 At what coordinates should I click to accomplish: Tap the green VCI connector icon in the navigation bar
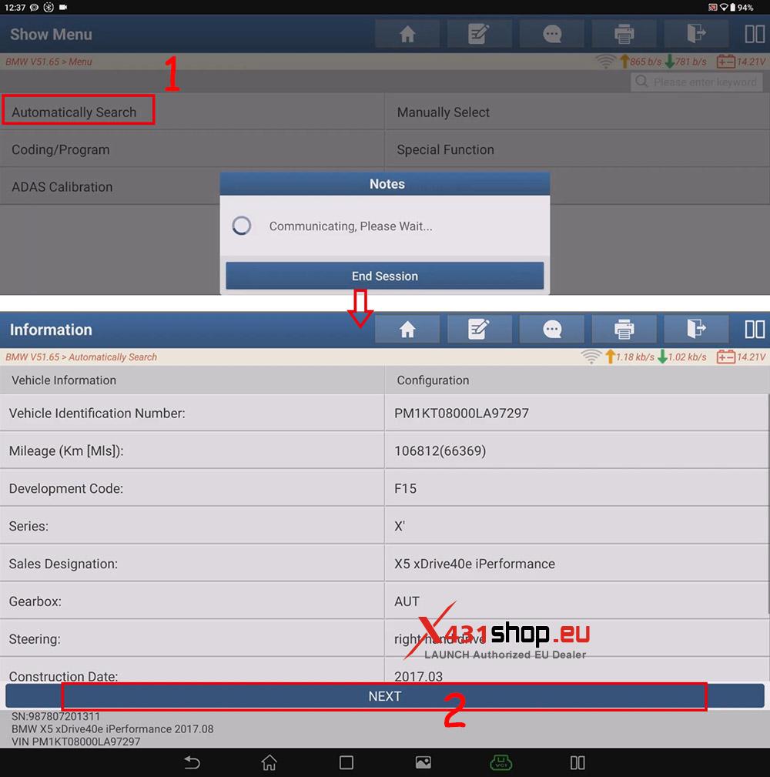500,762
